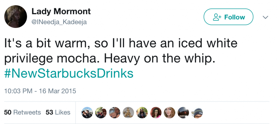Open the dark sunset photo liker avatar
This screenshot has height=124, width=278.
click(x=183, y=113)
